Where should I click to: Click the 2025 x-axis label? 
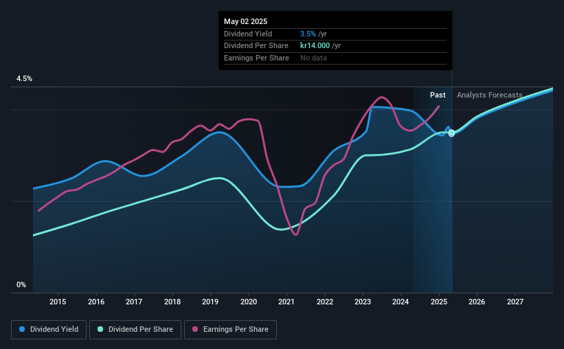[439, 302]
